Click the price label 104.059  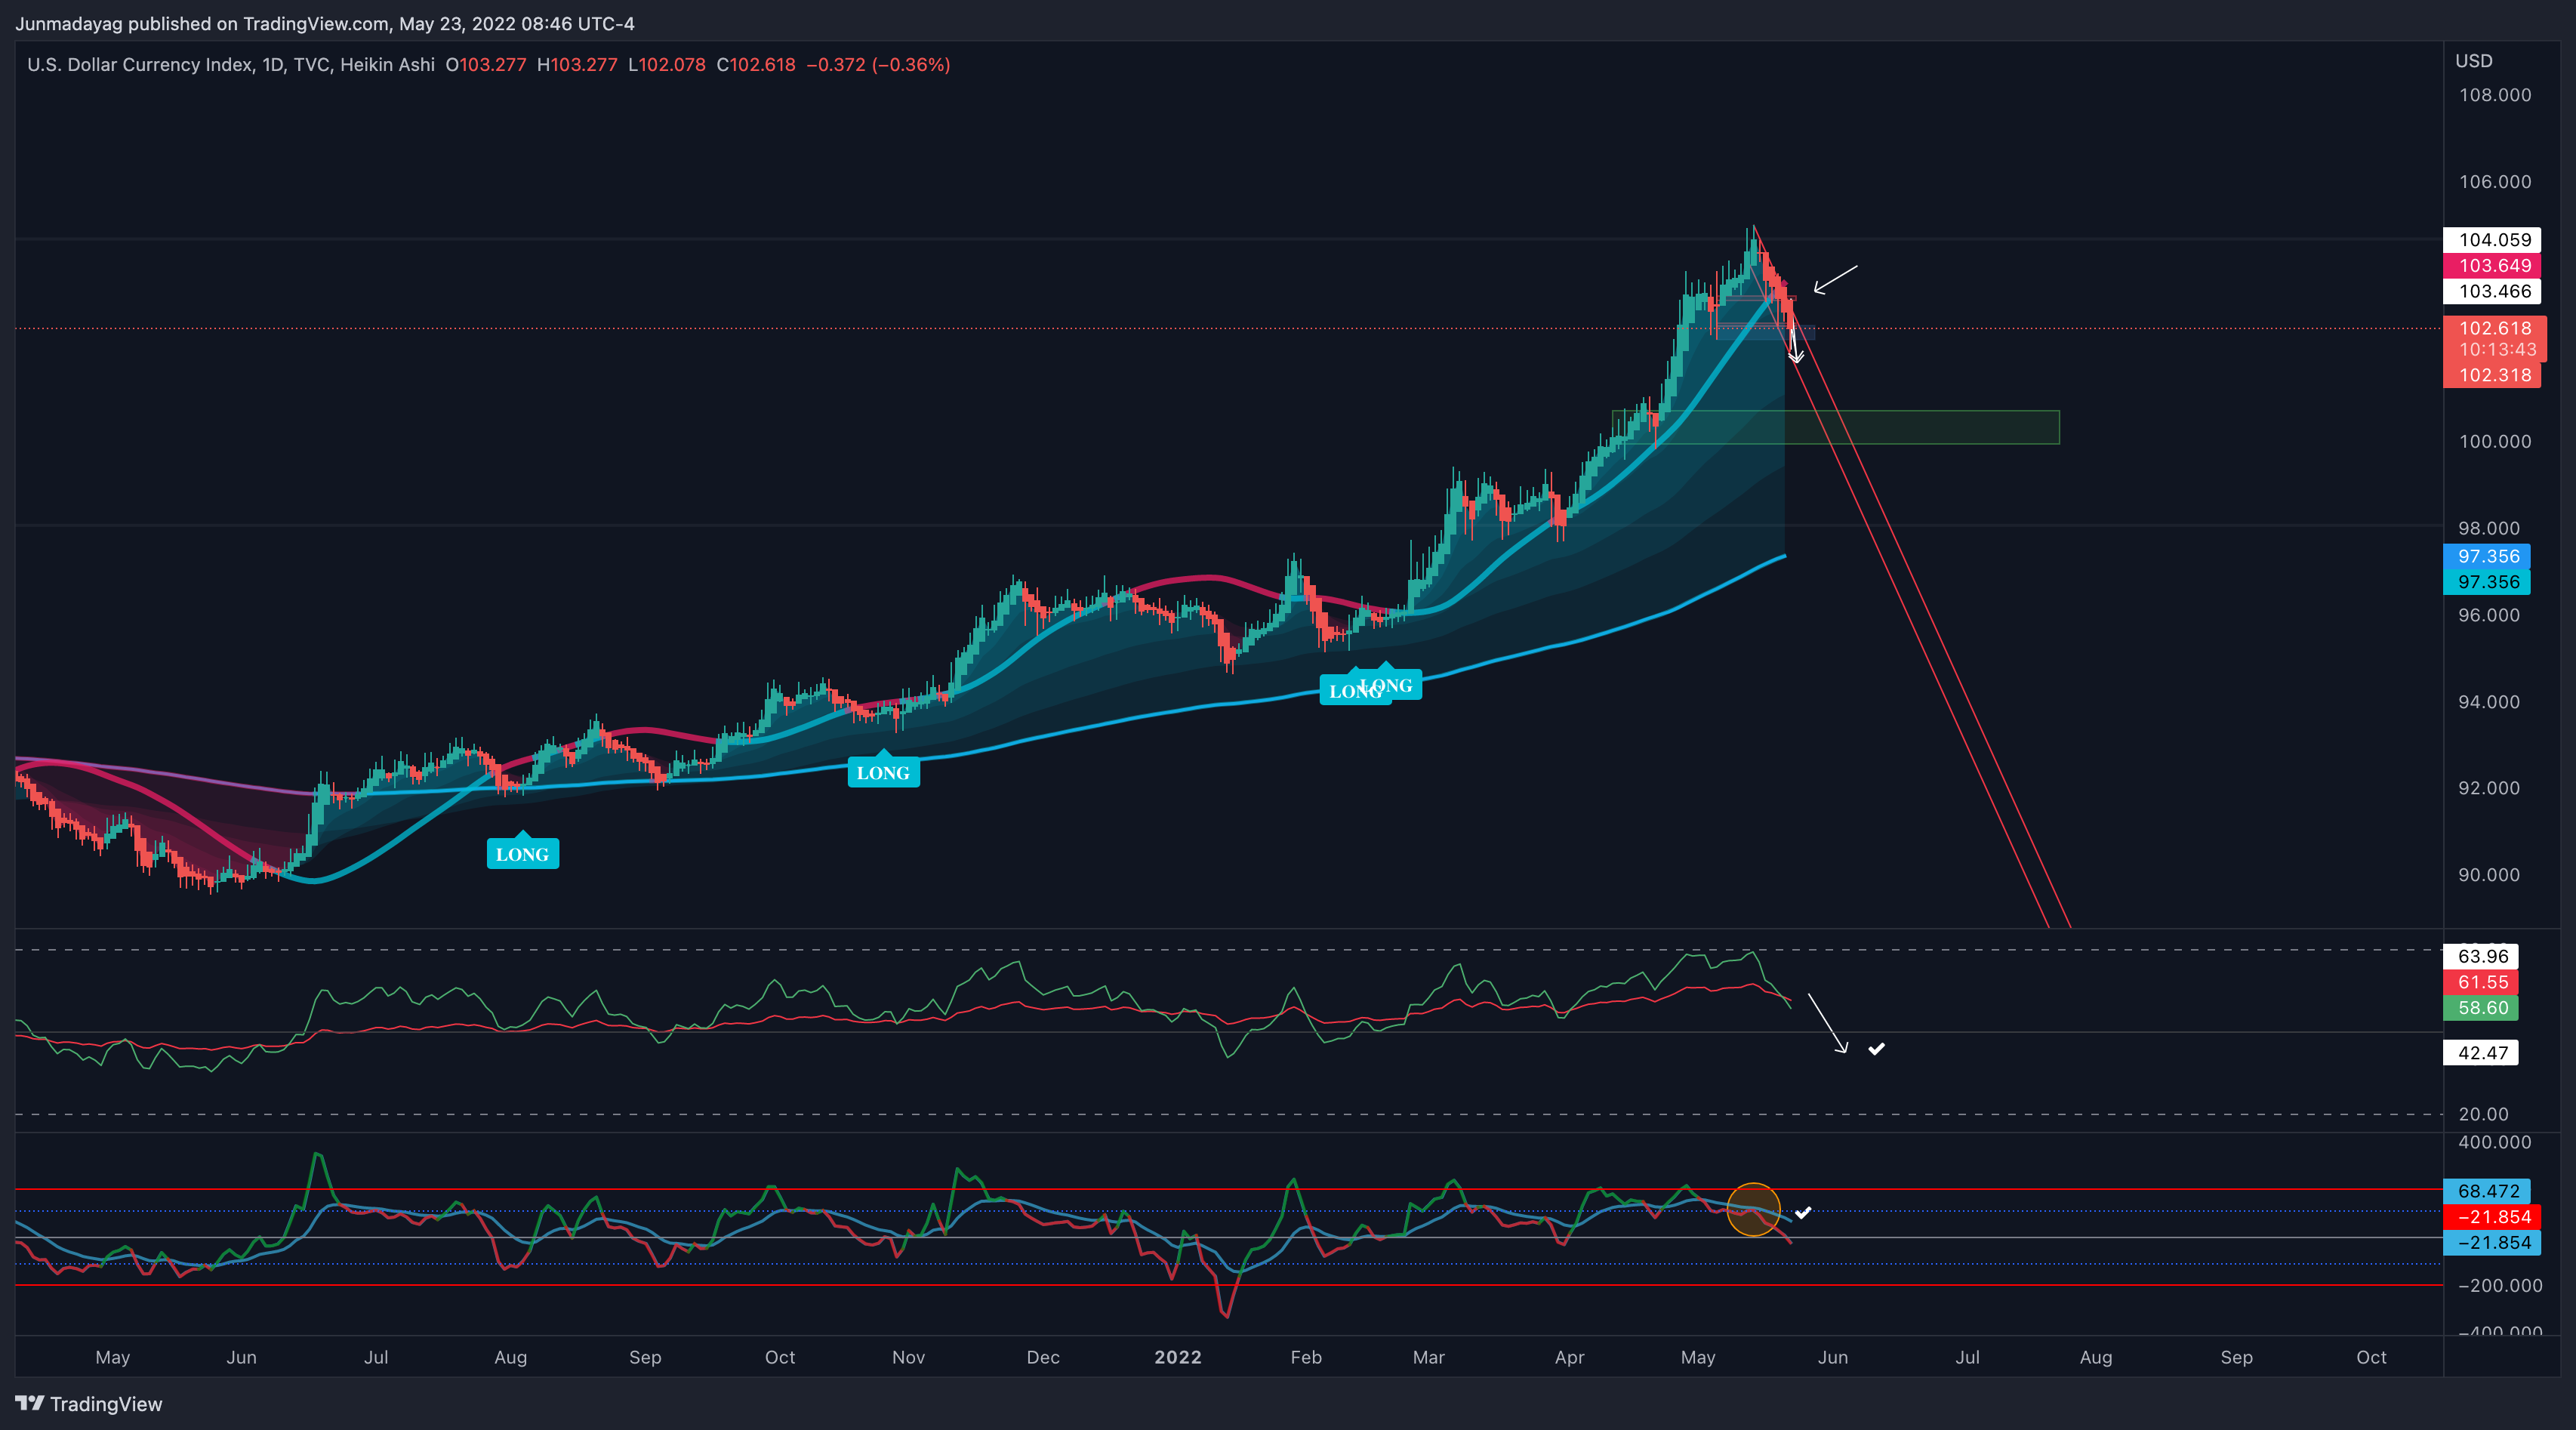tap(2494, 240)
